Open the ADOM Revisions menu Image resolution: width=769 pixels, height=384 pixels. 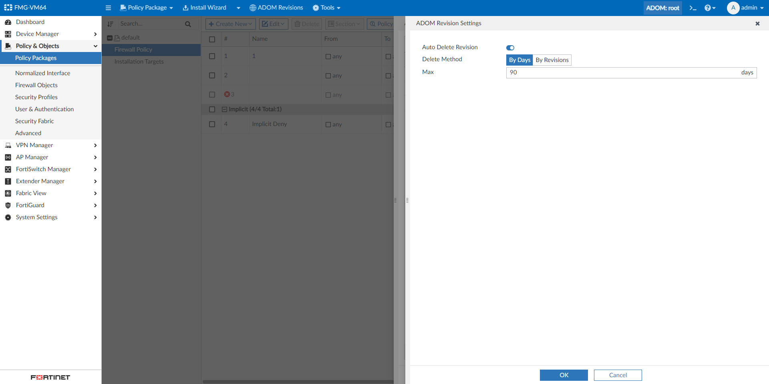coord(276,8)
